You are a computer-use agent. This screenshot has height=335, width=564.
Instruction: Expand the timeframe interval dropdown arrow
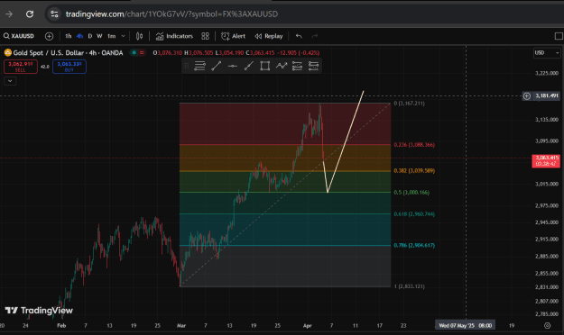tap(123, 36)
